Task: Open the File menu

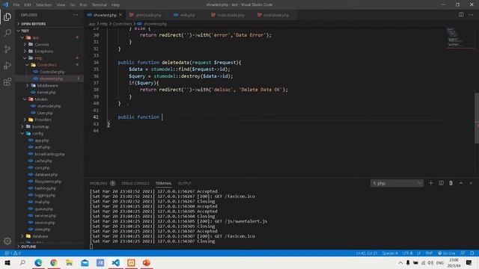Action: point(16,5)
